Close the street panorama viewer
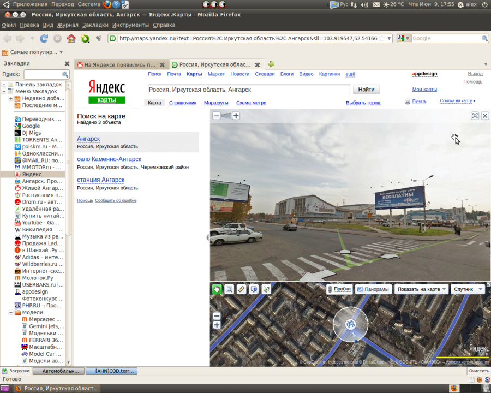This screenshot has height=393, width=491. [485, 116]
